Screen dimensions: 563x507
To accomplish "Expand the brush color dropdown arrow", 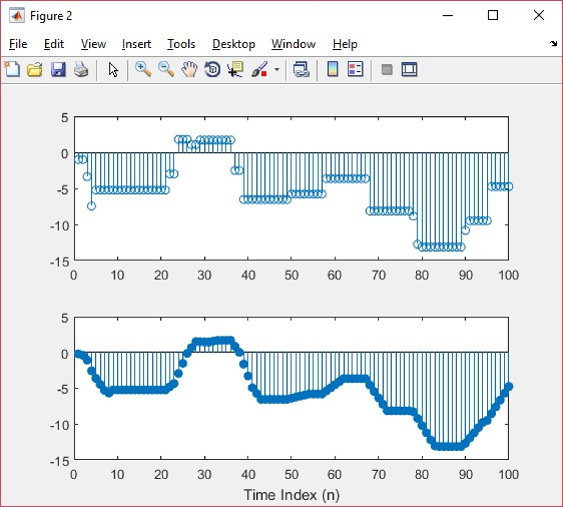I will pyautogui.click(x=277, y=69).
